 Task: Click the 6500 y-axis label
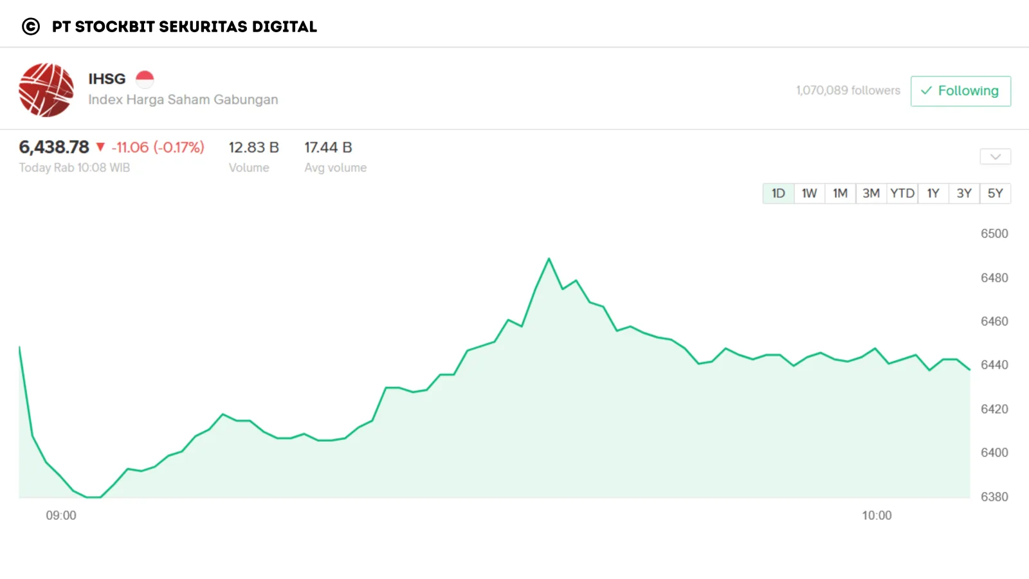994,234
